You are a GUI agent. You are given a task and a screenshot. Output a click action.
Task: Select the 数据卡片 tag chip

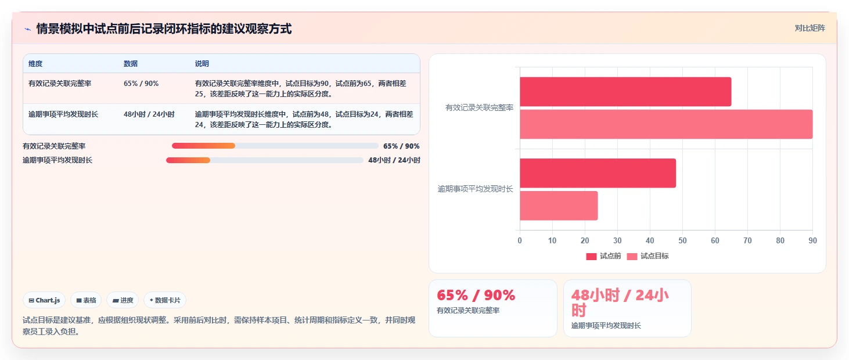click(165, 300)
